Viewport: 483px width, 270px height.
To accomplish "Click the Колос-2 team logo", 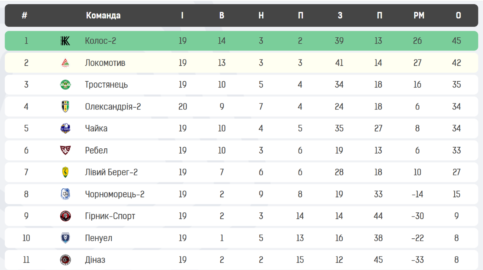I will pyautogui.click(x=65, y=41).
